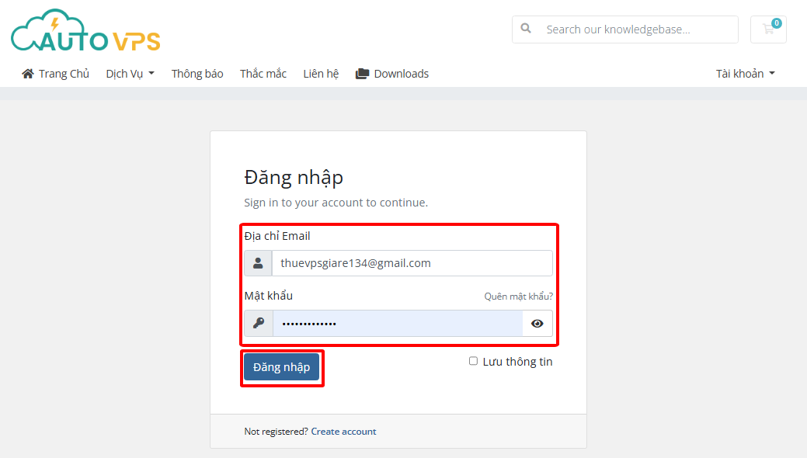This screenshot has height=458, width=807.
Task: Open Thông báo menu item
Action: click(x=197, y=74)
